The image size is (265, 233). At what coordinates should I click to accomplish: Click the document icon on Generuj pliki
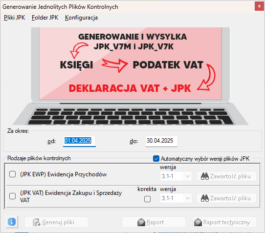(x=36, y=222)
